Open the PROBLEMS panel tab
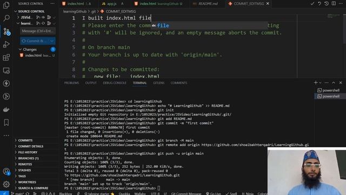The width and height of the screenshot is (346, 195). coord(71,83)
